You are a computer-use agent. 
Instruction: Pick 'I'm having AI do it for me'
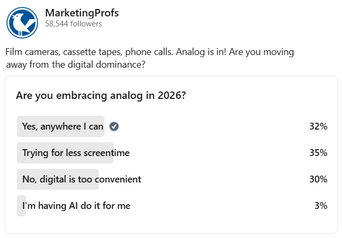76,206
